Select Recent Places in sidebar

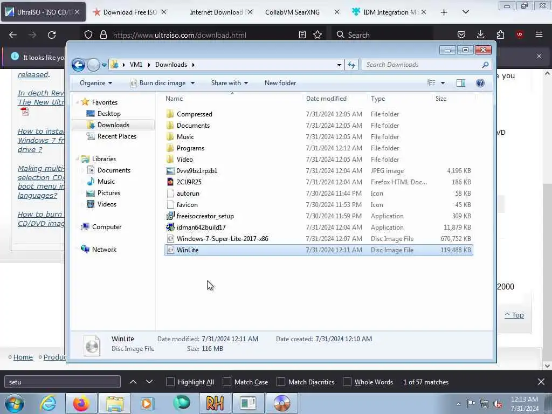(117, 136)
